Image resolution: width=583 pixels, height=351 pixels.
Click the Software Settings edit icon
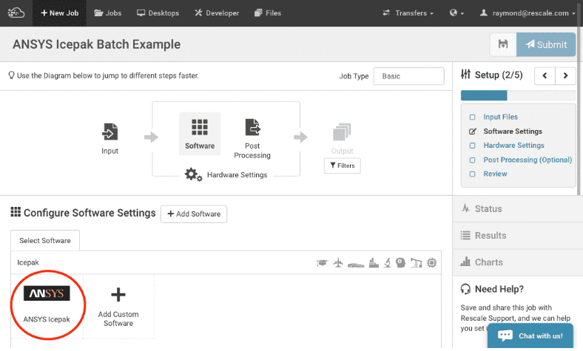click(x=473, y=132)
